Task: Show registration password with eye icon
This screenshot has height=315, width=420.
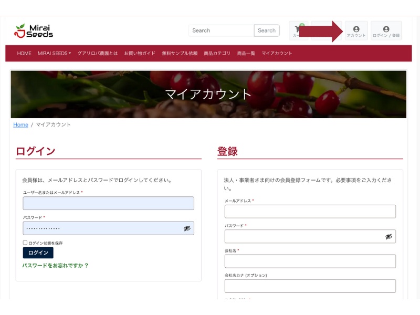Action: [388, 237]
